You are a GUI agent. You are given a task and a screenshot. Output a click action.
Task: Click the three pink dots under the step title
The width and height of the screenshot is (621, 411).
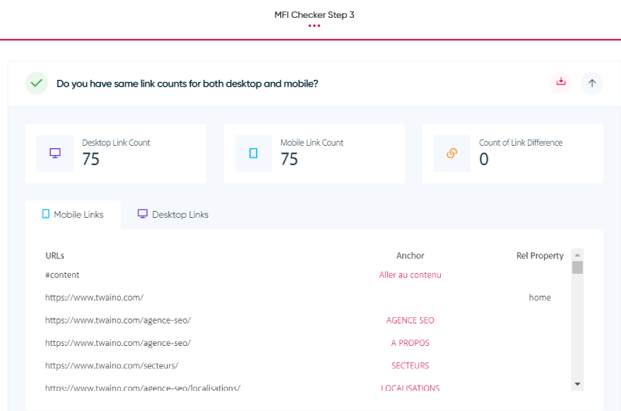coord(314,26)
